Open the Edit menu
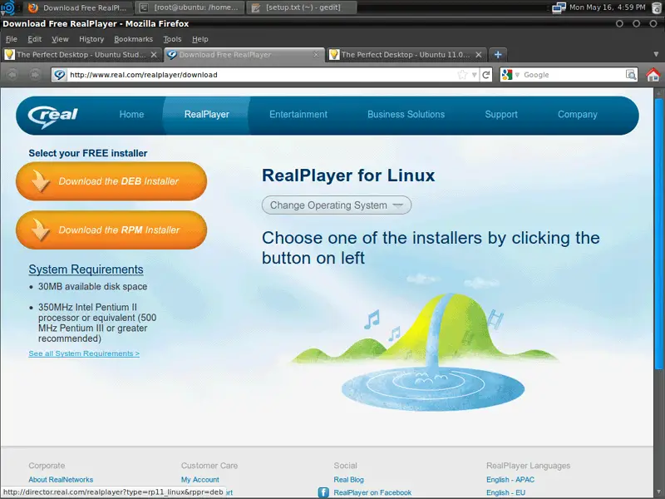665x499 pixels. (x=34, y=39)
